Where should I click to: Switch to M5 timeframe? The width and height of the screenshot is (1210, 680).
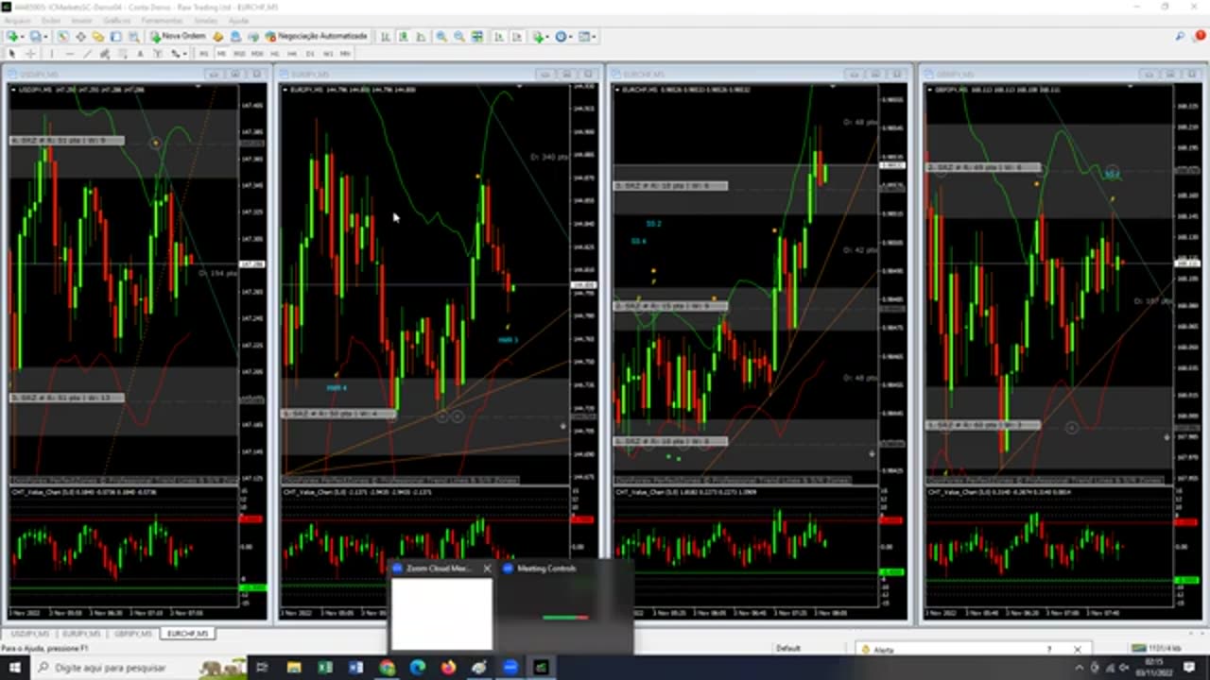(221, 54)
